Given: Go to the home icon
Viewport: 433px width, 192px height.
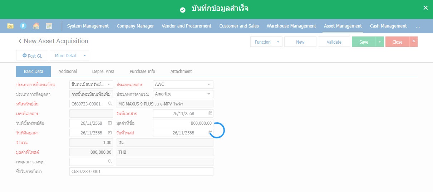Looking at the screenshot, I should tap(36, 26).
